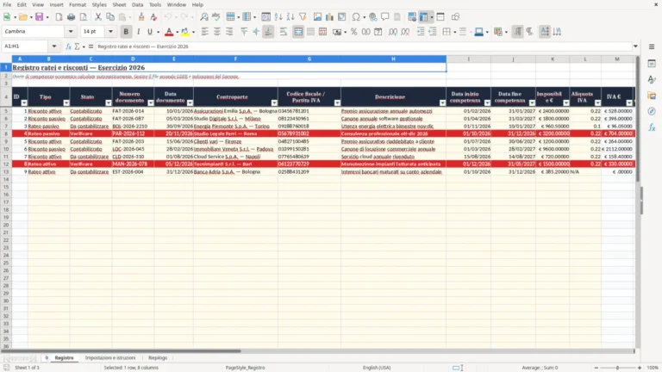Apply the yellow background color swatch
The height and width of the screenshot is (372, 662).
[185, 32]
